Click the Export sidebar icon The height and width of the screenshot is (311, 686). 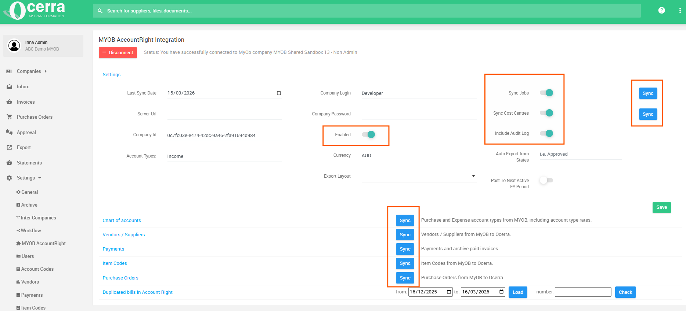point(10,148)
